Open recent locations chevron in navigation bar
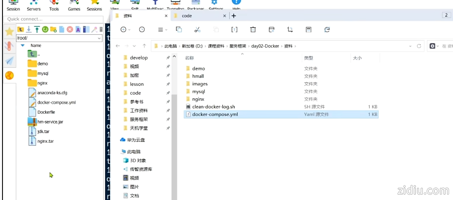453x200 pixels. click(134, 46)
